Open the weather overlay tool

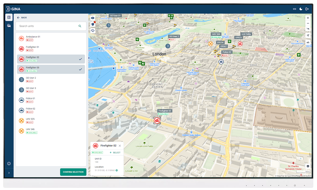pos(92,30)
